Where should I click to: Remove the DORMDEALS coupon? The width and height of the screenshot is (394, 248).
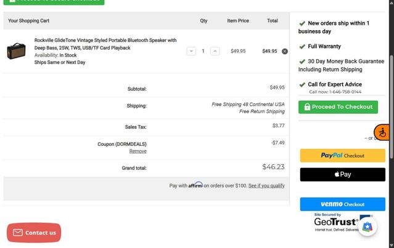click(137, 151)
